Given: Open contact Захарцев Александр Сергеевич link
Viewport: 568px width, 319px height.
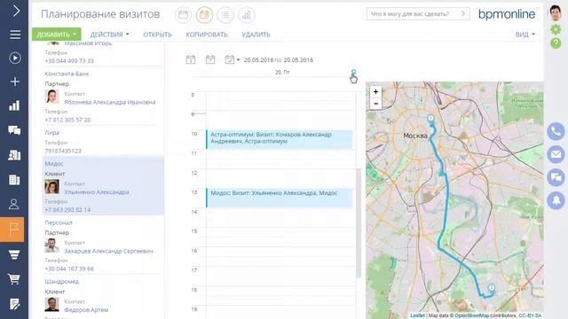Looking at the screenshot, I should 108,251.
